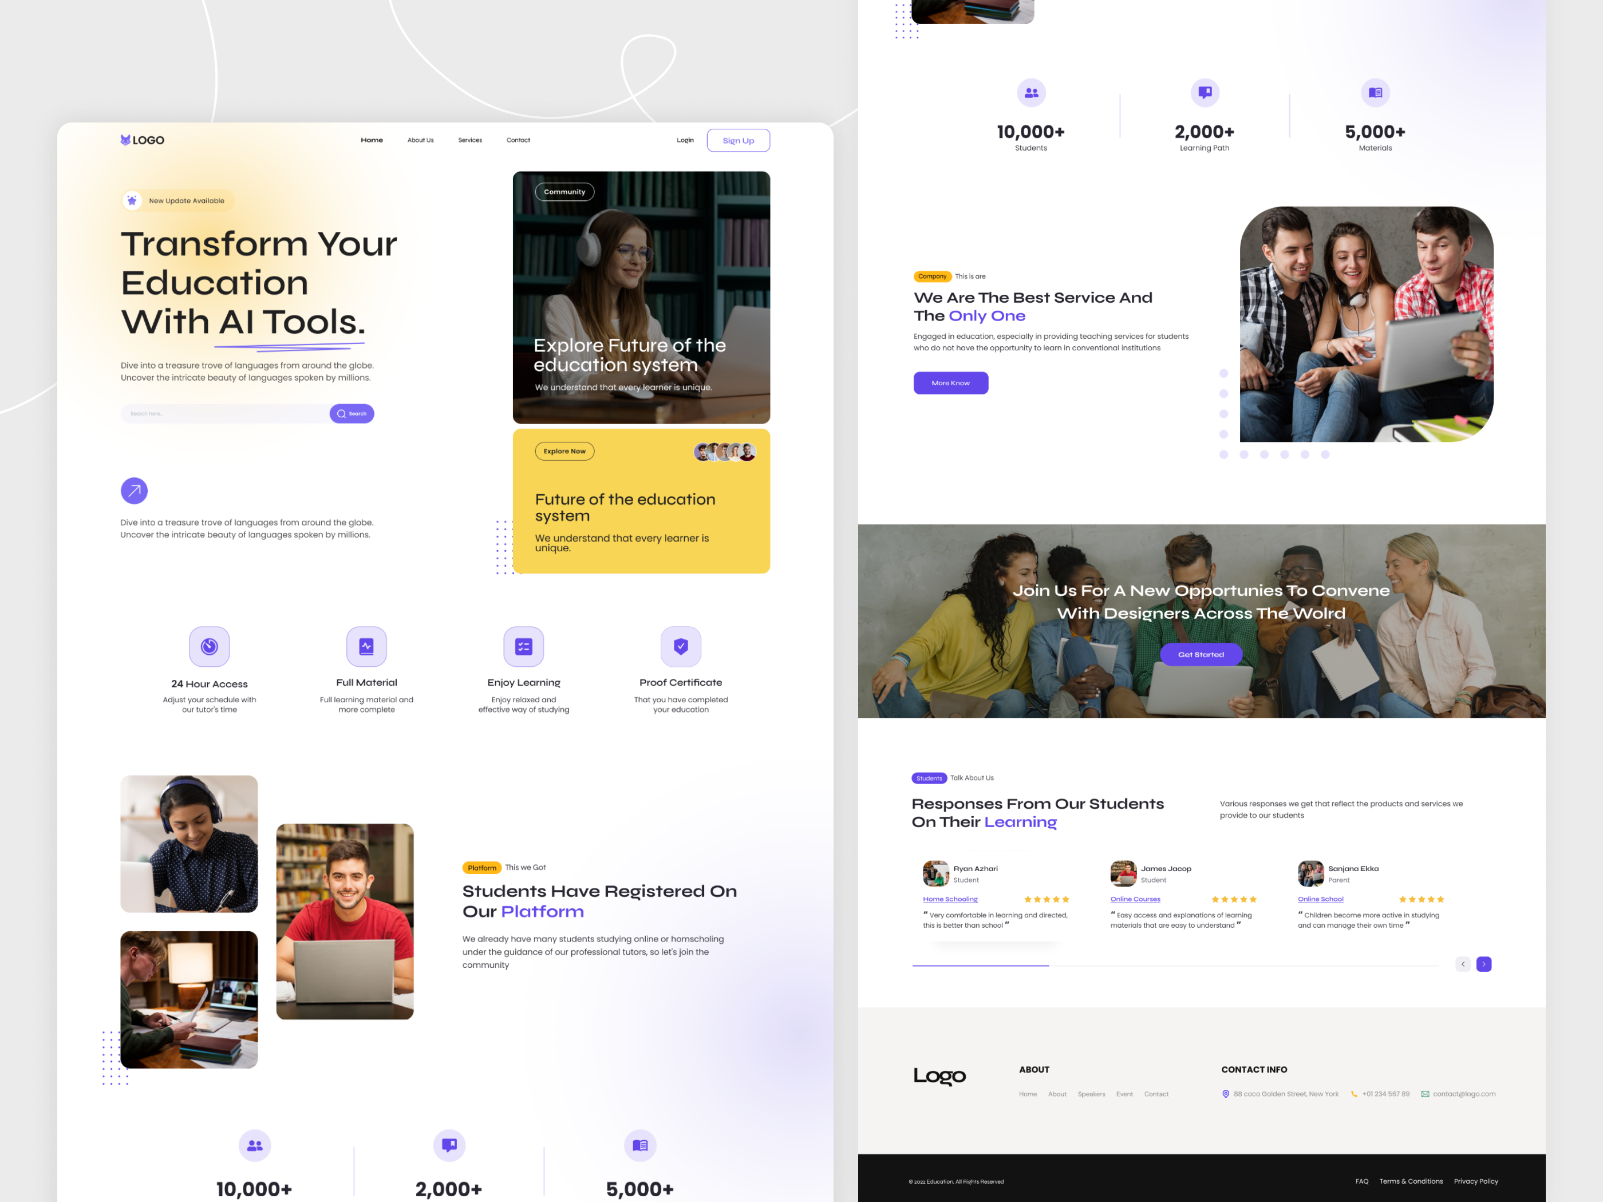Click the 2,000+ Learning Path chat icon
The image size is (1603, 1202).
click(x=1205, y=93)
